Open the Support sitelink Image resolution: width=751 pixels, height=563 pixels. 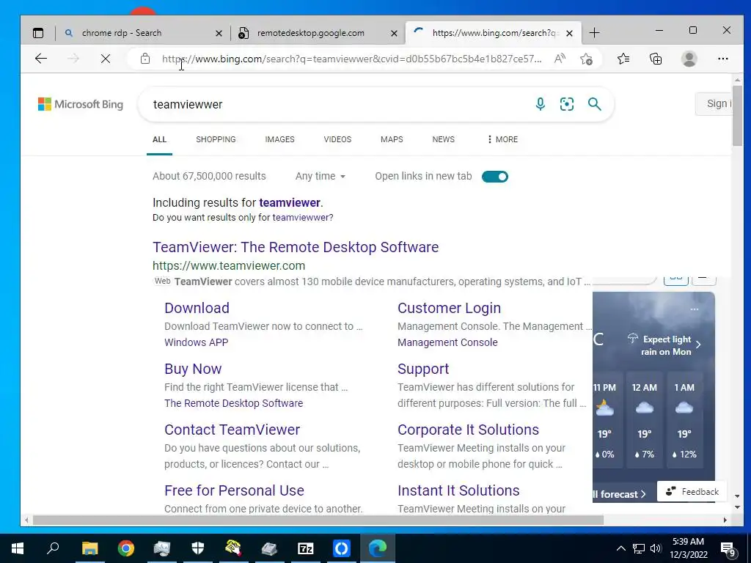pos(423,369)
